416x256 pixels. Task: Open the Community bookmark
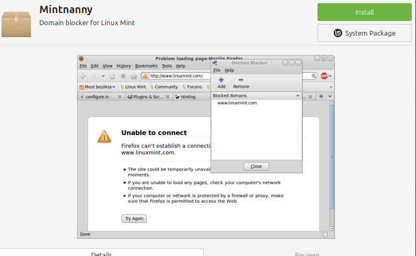[163, 87]
